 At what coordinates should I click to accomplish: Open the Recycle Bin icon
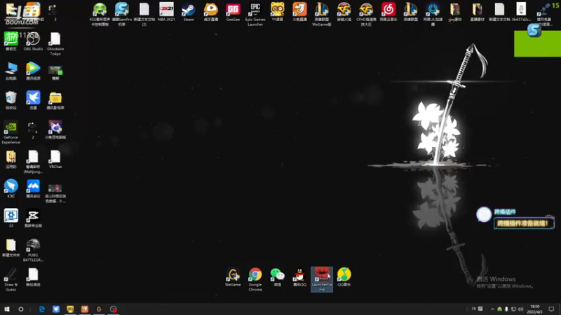tap(11, 100)
